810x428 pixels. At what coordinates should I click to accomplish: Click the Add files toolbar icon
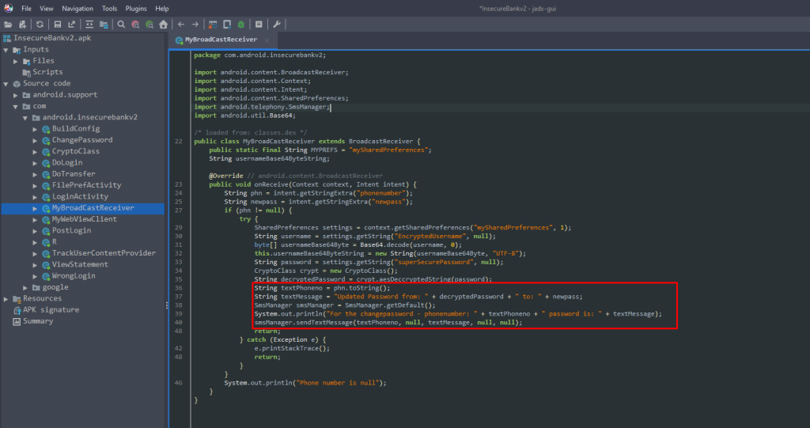pos(22,25)
